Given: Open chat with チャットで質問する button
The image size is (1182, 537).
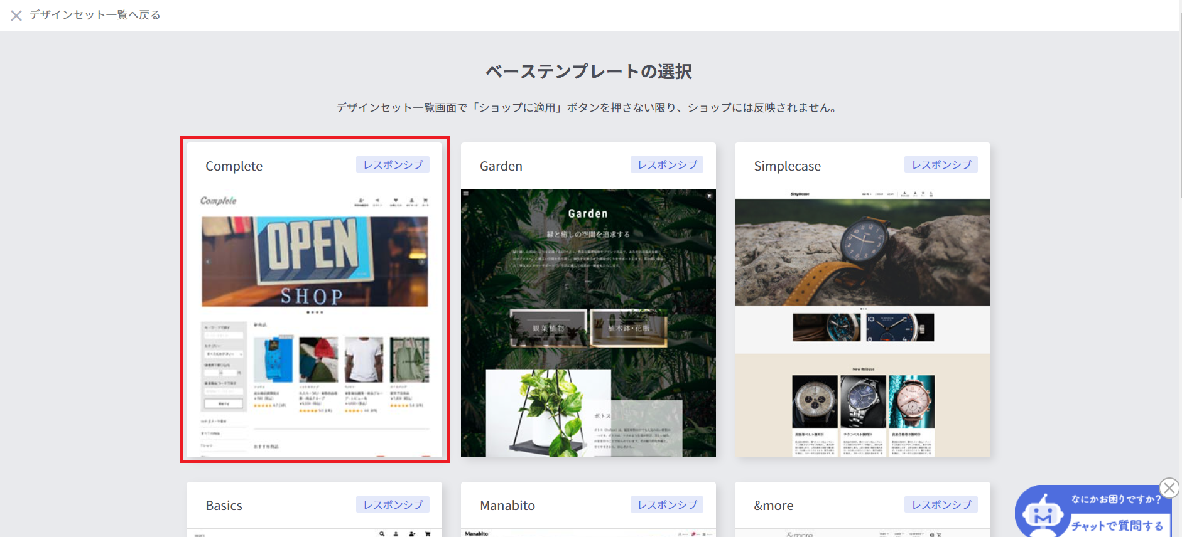Looking at the screenshot, I should [1117, 526].
